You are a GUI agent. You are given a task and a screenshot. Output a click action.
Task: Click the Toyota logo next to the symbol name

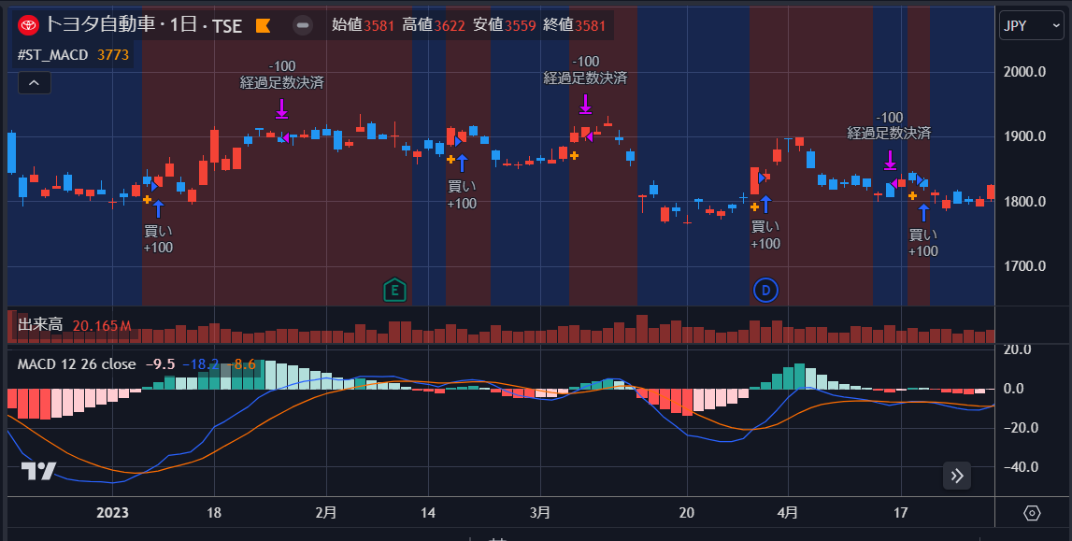tap(28, 25)
